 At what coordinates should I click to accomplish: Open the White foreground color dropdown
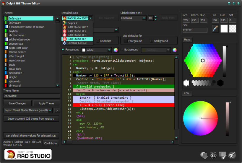pyautogui.click(x=109, y=50)
